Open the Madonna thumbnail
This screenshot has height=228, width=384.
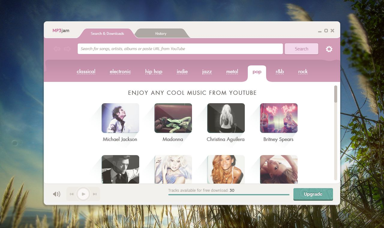point(173,118)
